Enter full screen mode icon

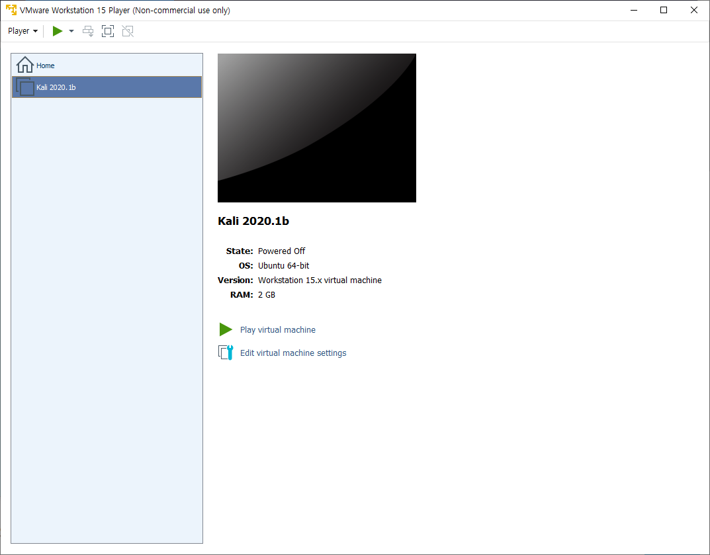[x=108, y=31]
